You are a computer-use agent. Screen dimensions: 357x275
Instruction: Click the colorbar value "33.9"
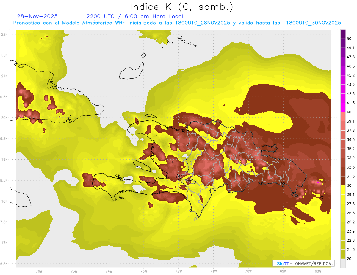point(351,158)
